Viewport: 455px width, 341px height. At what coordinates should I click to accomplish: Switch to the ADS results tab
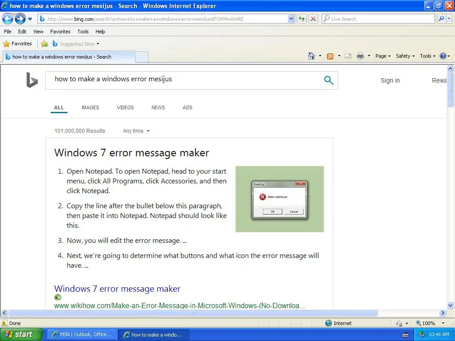pyautogui.click(x=187, y=107)
